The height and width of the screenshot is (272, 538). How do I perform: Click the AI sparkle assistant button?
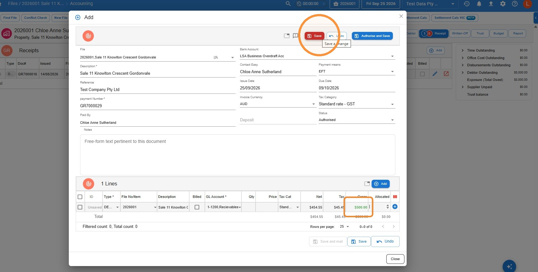pyautogui.click(x=509, y=266)
